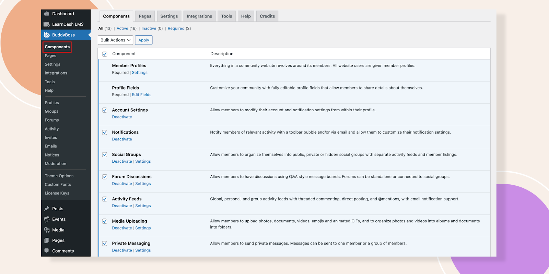
Task: Open Integrations in sidebar submenu
Action: (x=56, y=73)
